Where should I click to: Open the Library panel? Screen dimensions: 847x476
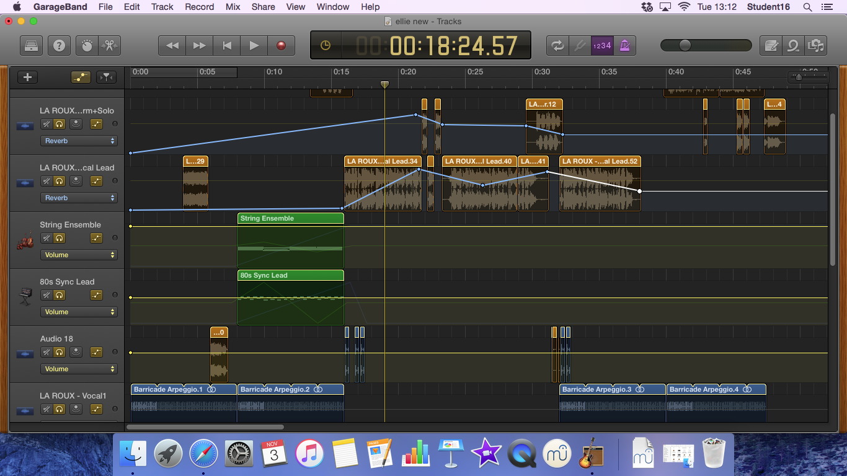click(x=31, y=45)
